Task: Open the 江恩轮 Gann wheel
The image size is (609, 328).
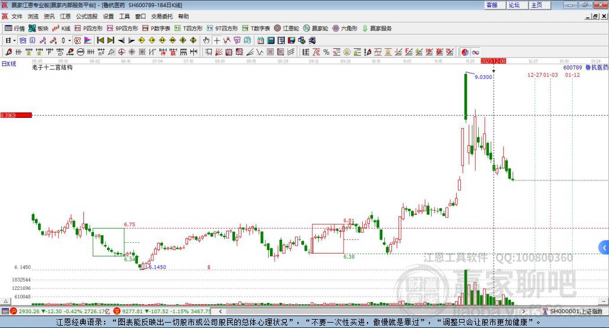Action: (x=287, y=29)
